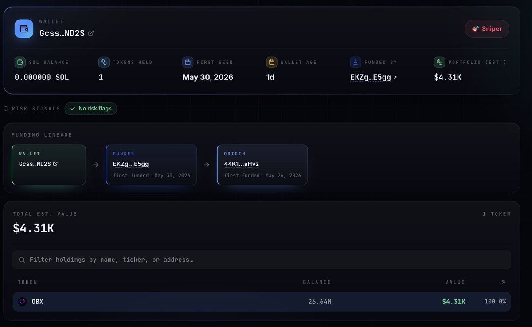Click the $4.31K portfolio estimate in header

coord(448,77)
